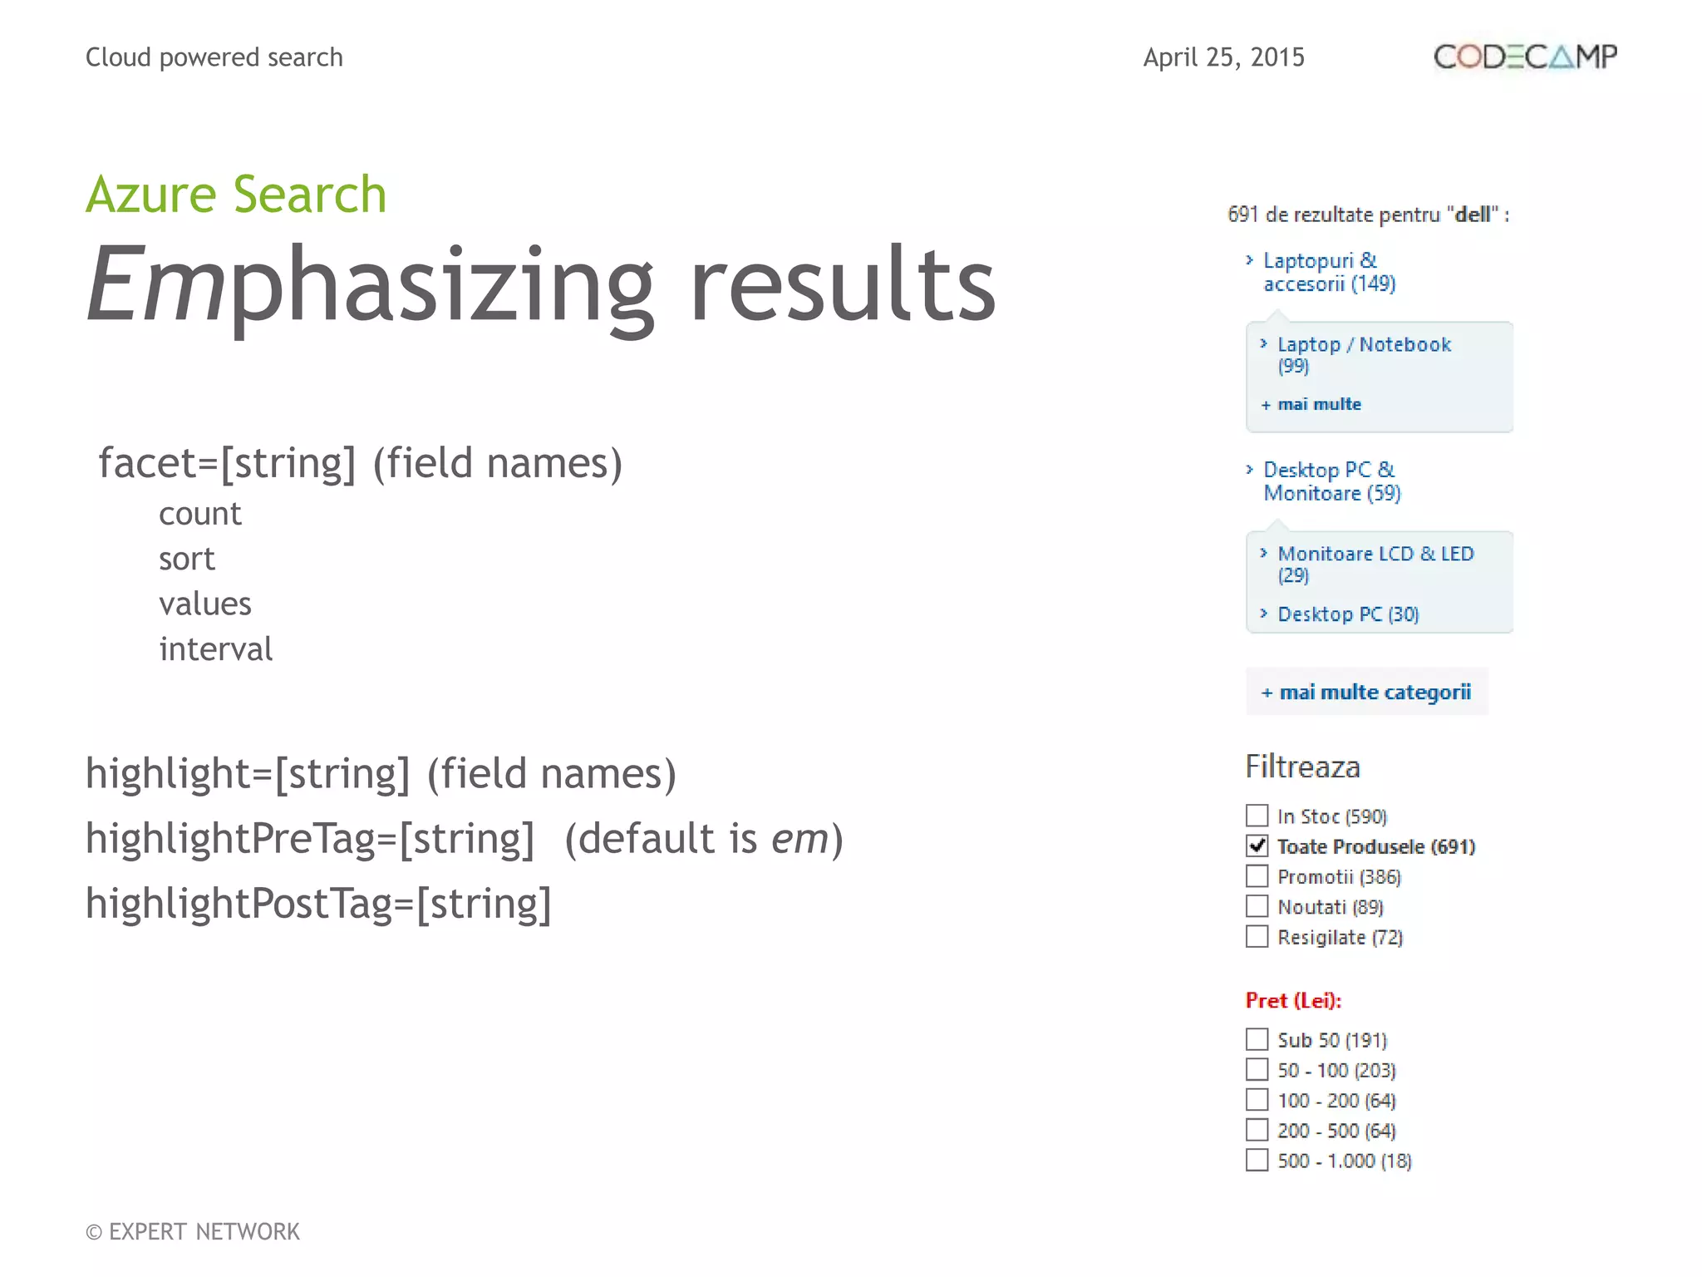Select the 'highlight=[string] (field names)' line

[x=381, y=774]
